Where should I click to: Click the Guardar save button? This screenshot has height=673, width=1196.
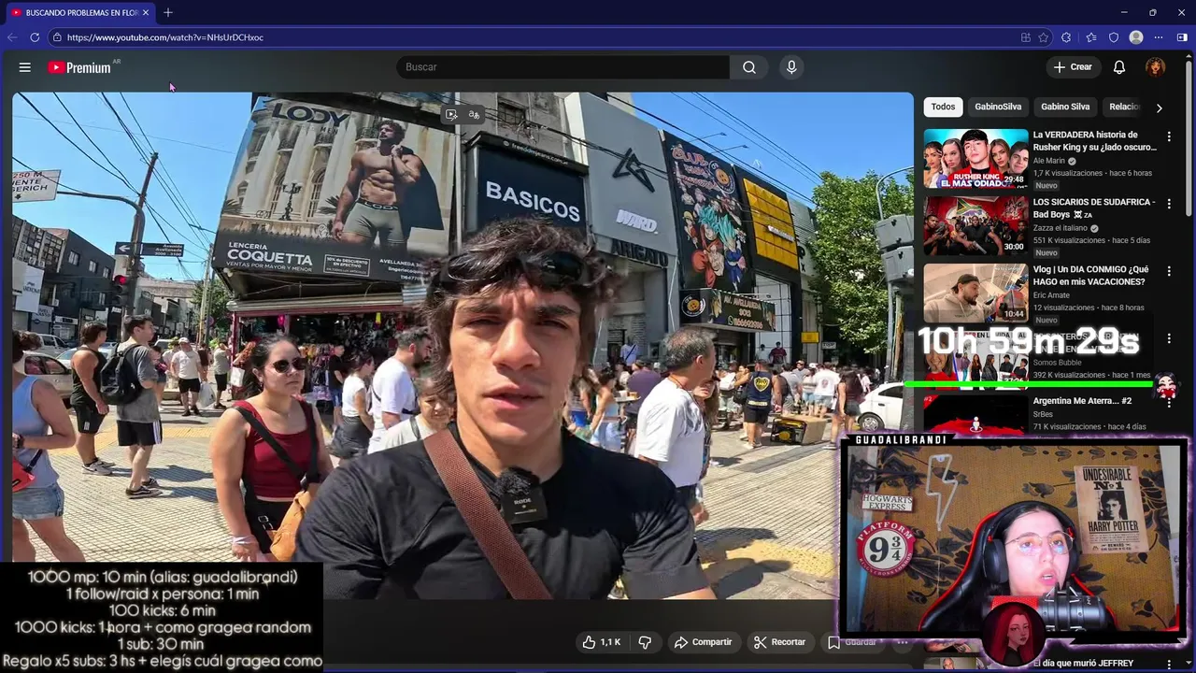[852, 642]
